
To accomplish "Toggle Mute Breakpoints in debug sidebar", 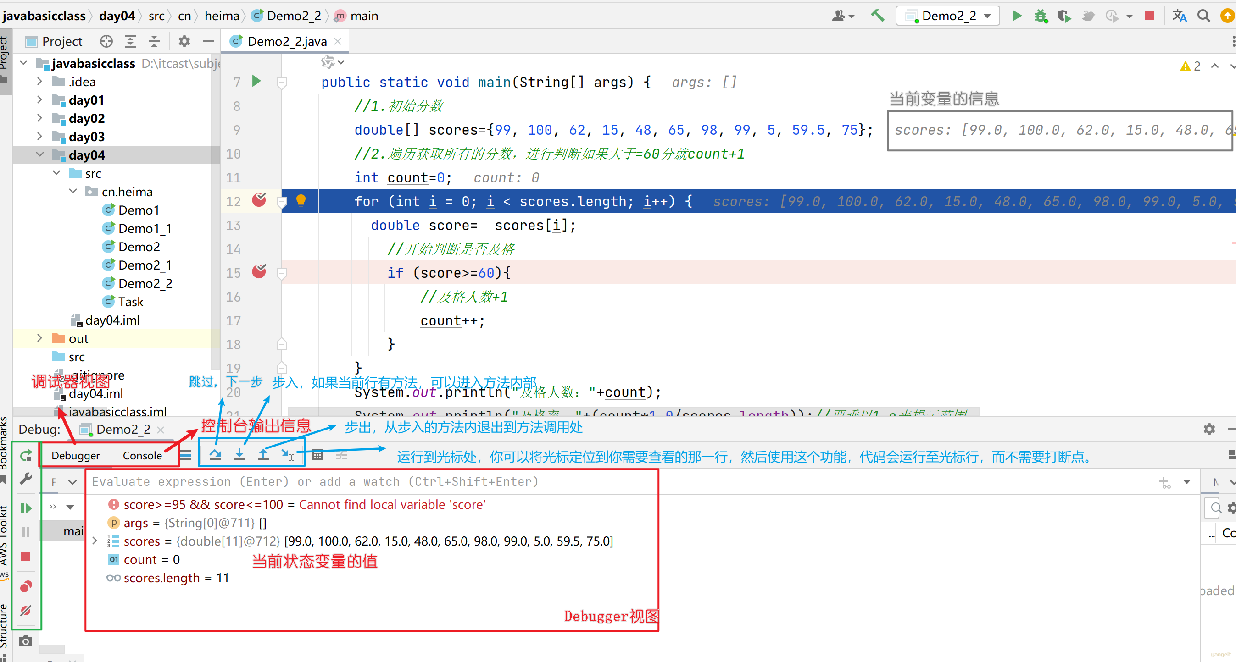I will [x=26, y=610].
